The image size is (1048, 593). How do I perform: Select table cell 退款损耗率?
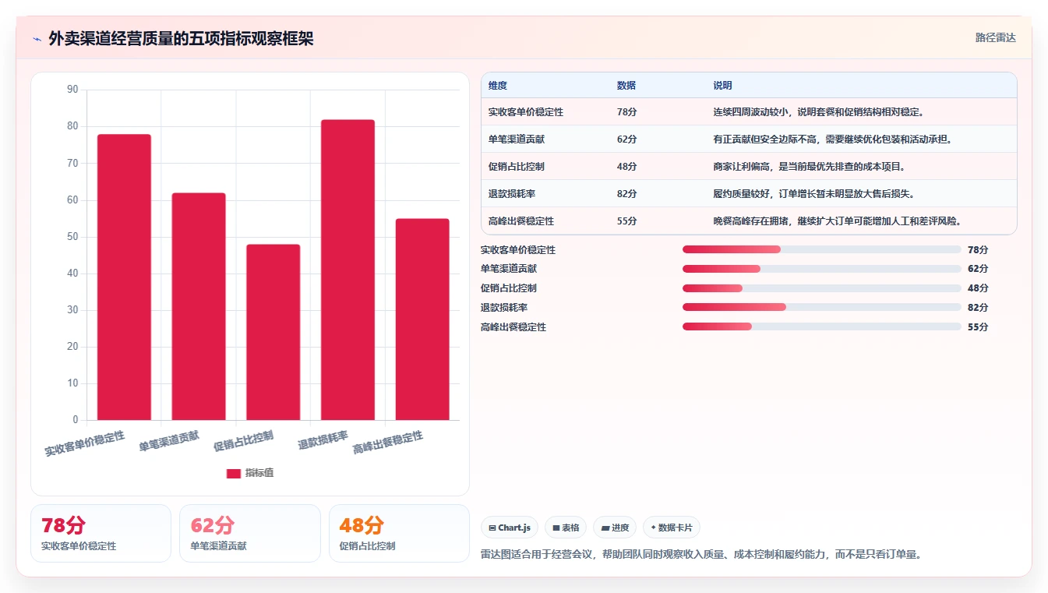click(x=512, y=194)
